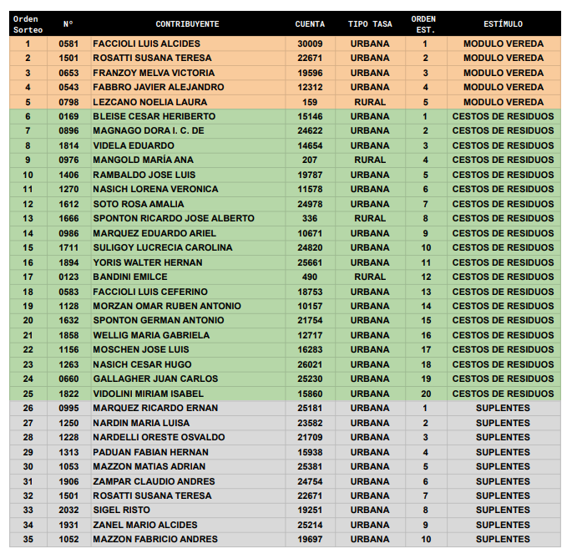This screenshot has width=572, height=559.
Task: Select SUPLENTES in the SIGEL RISTO row
Action: point(503,511)
